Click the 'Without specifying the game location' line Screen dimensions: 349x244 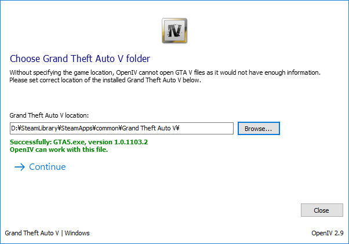point(165,72)
